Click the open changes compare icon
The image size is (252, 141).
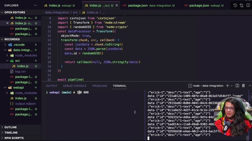point(241,5)
